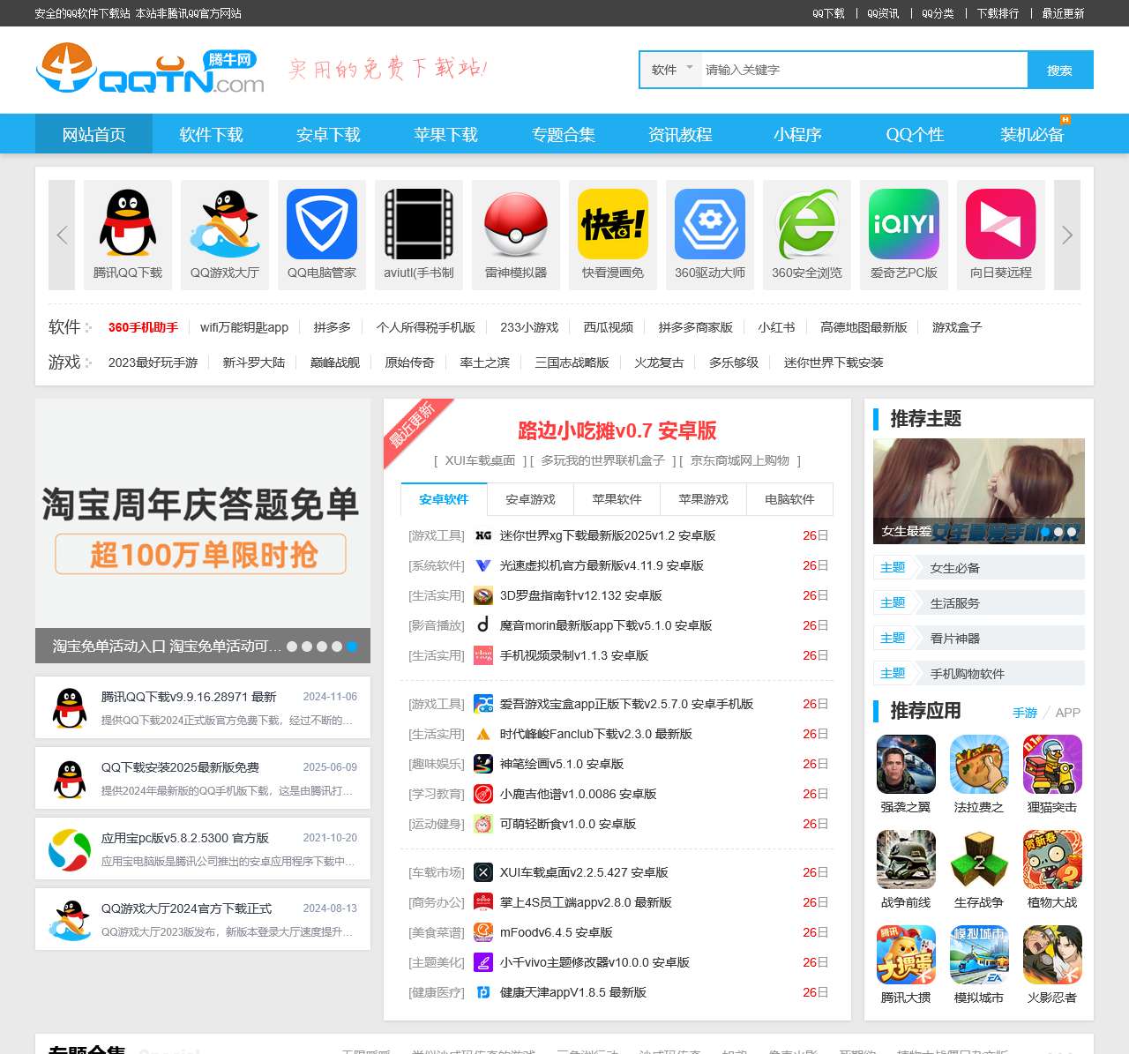Open 迷你世界xg下载最新版2025v1.2 entry
1129x1054 pixels.
tap(608, 535)
